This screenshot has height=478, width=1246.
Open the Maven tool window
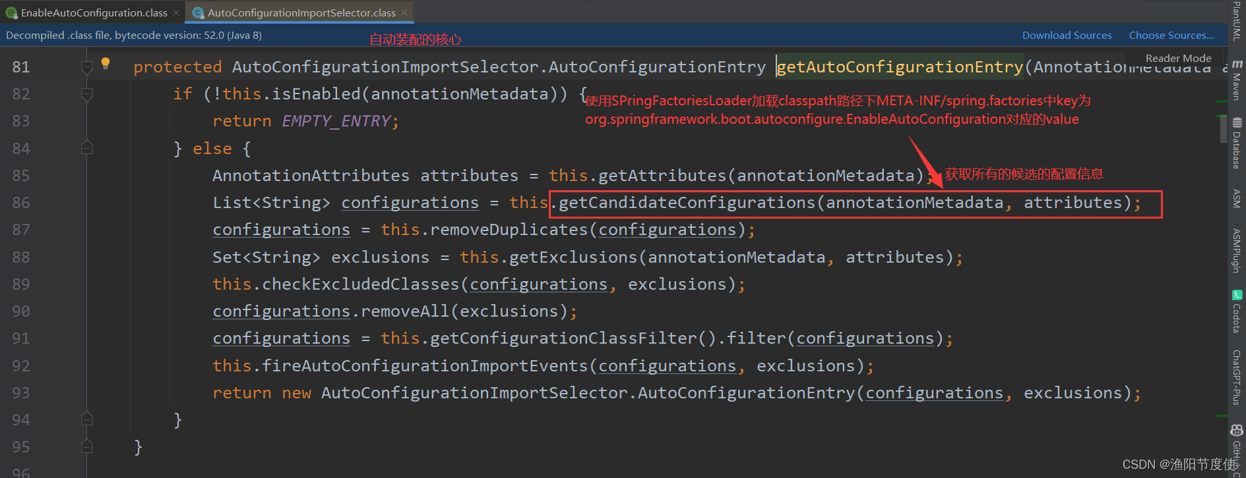click(x=1237, y=80)
